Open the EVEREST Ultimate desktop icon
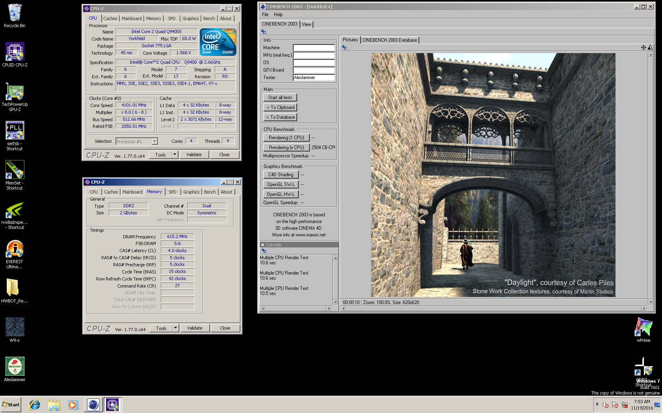662x413 pixels. point(15,254)
